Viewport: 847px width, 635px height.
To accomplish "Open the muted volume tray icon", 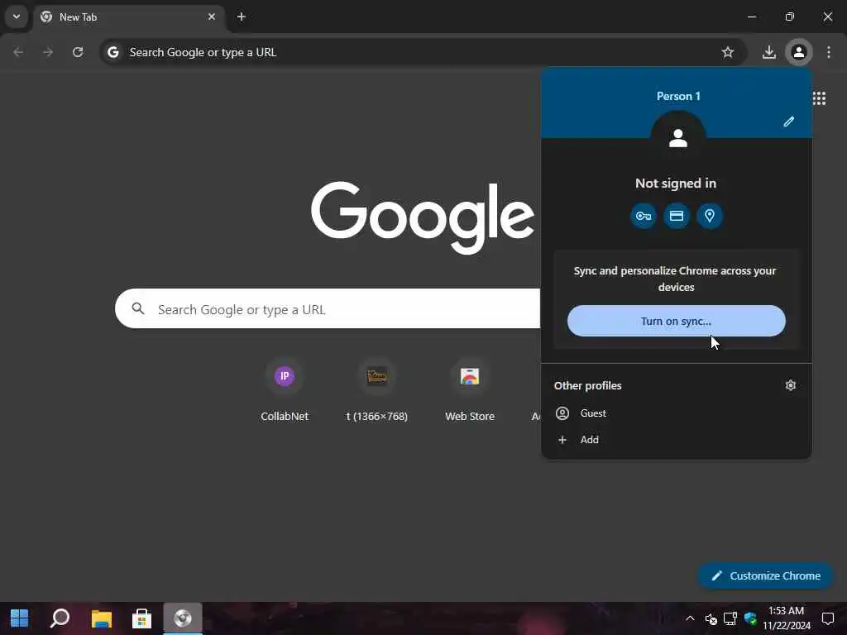I will point(711,618).
